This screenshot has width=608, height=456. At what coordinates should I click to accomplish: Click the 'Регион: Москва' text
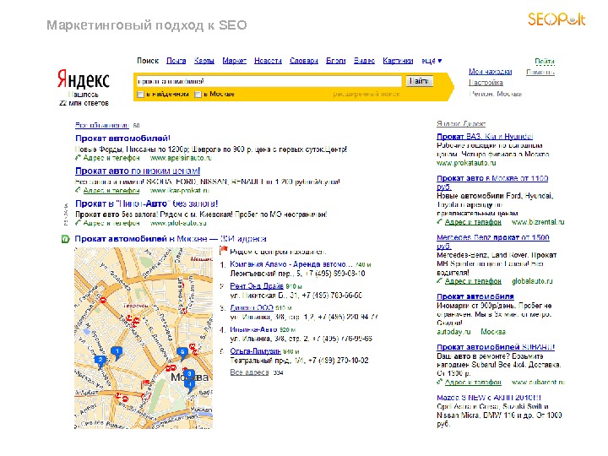[x=495, y=94]
